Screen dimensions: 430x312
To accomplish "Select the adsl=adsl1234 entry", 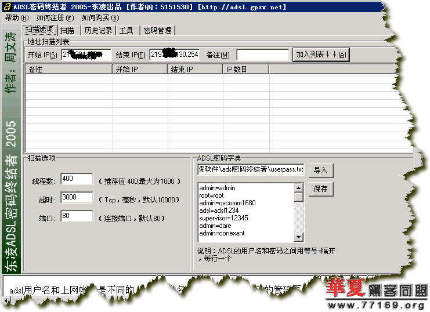I will coord(219,211).
